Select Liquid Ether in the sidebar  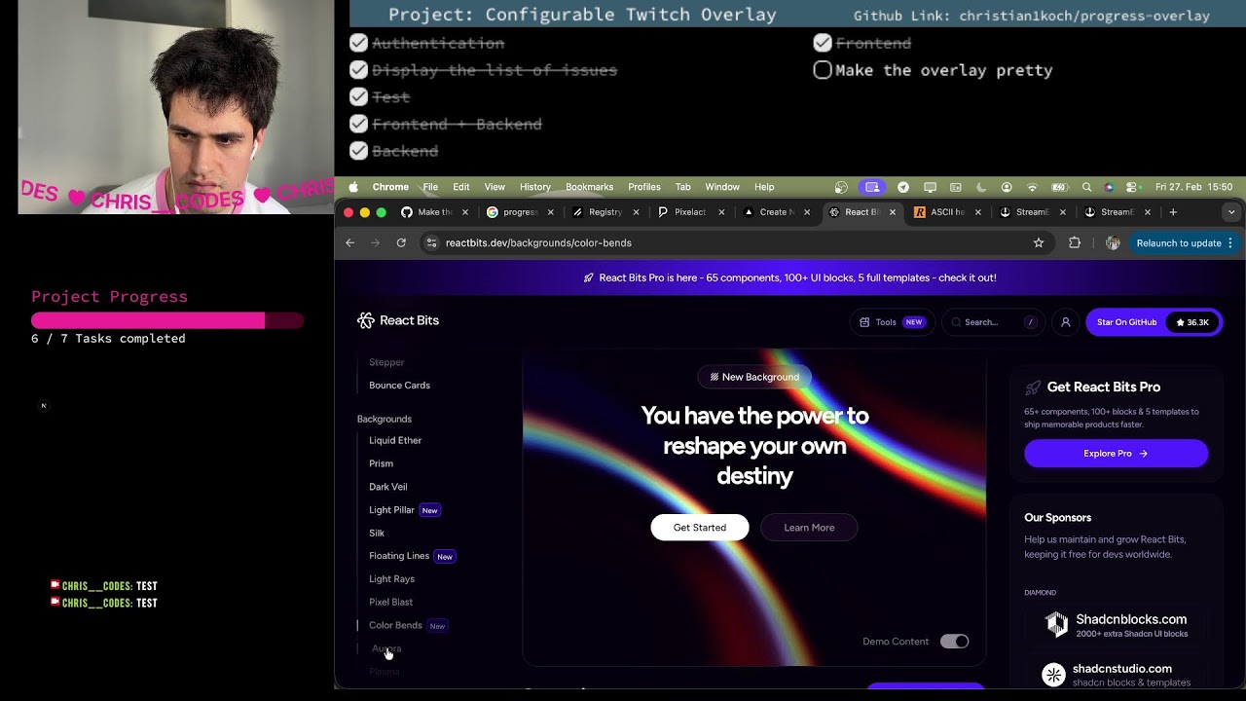tap(395, 440)
